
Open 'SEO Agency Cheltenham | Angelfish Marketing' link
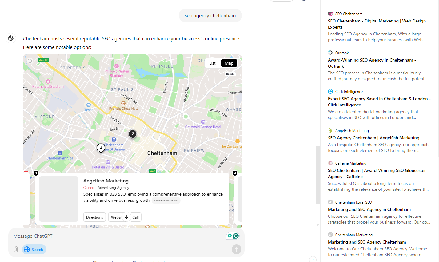pos(373,138)
